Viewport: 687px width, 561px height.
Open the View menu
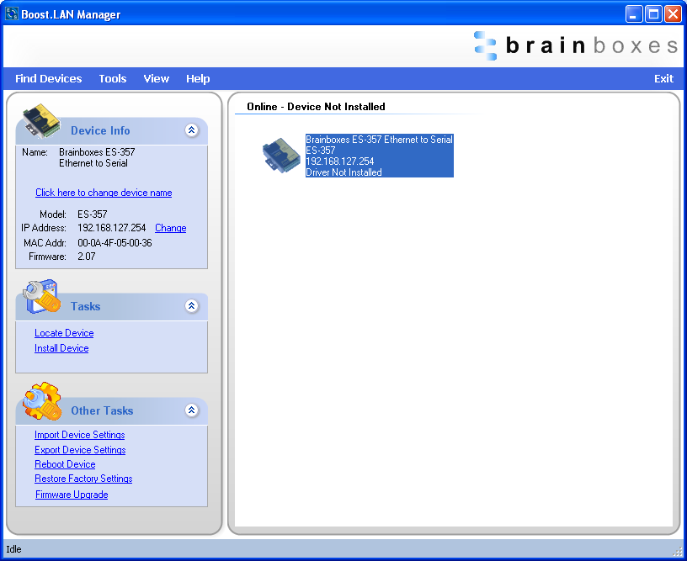click(156, 78)
